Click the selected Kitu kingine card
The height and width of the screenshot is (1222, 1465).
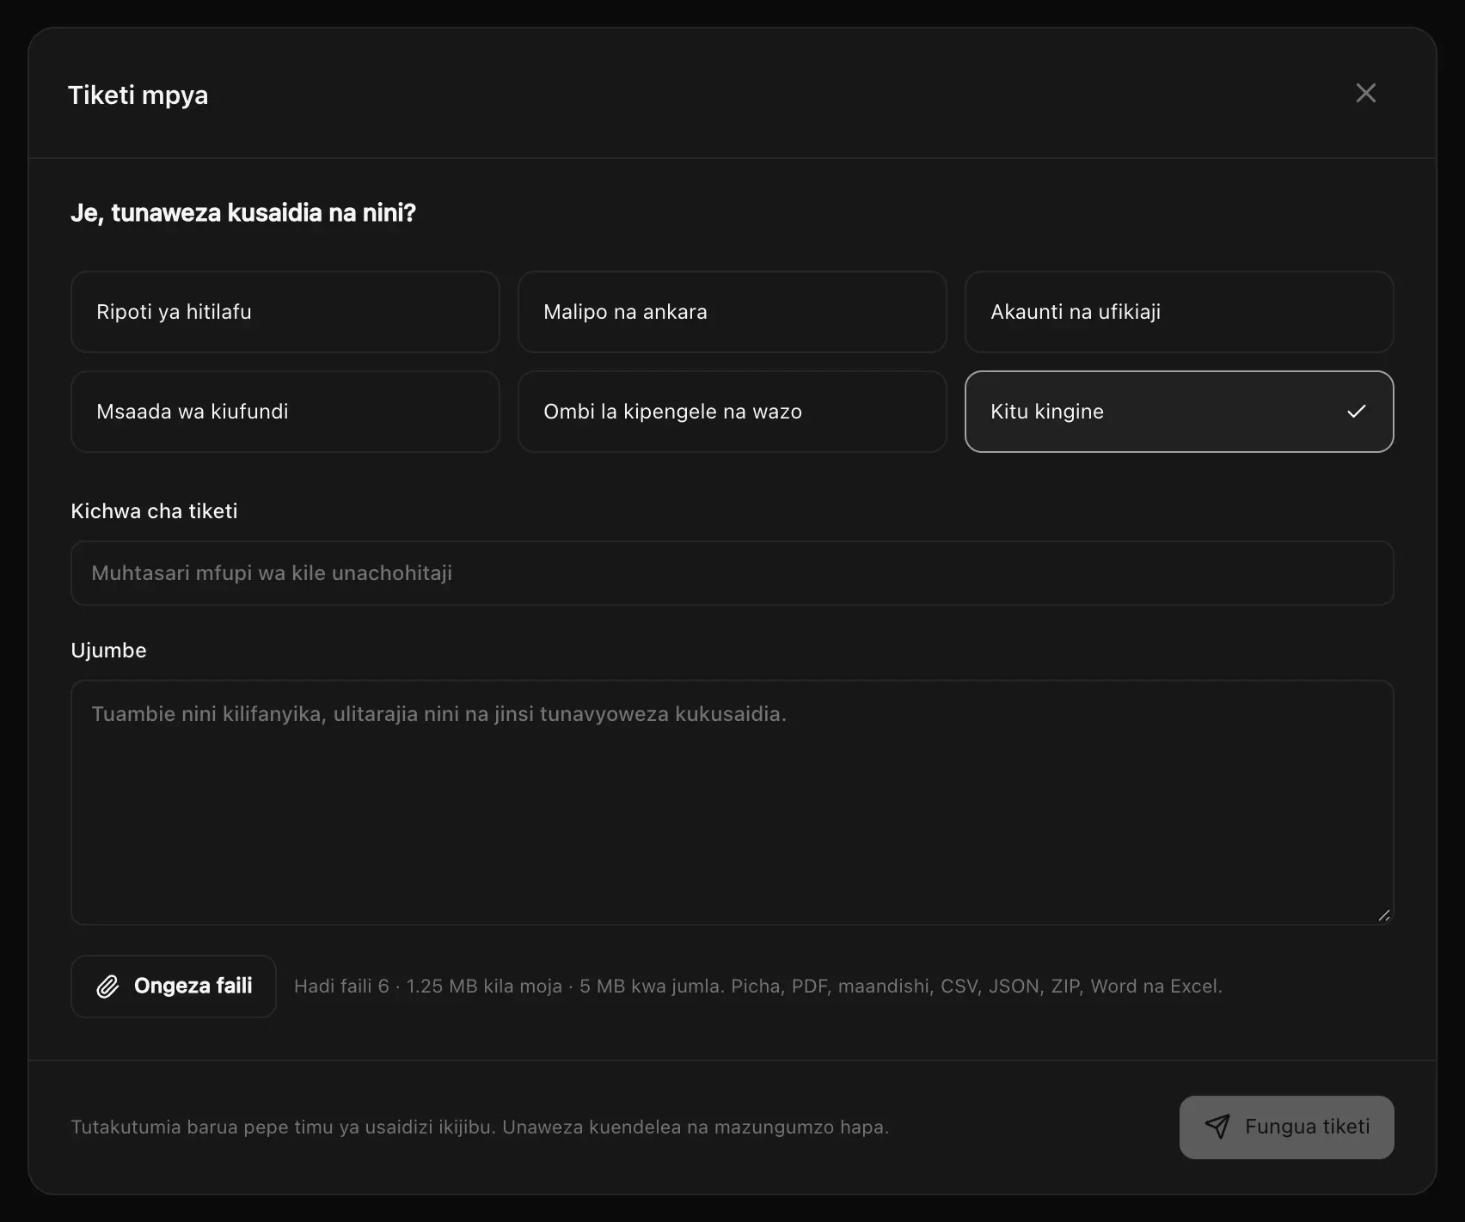1179,412
